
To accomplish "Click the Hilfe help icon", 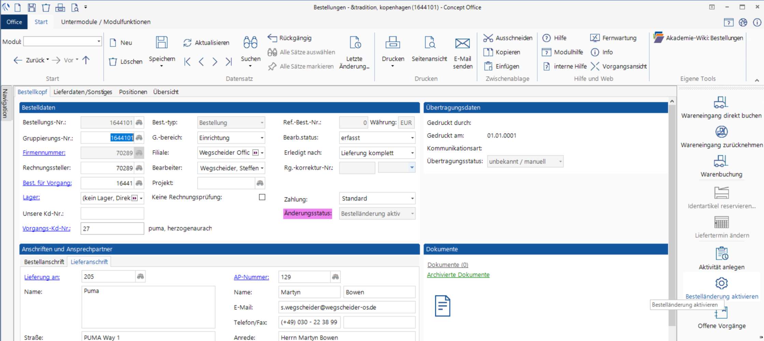I will (547, 38).
